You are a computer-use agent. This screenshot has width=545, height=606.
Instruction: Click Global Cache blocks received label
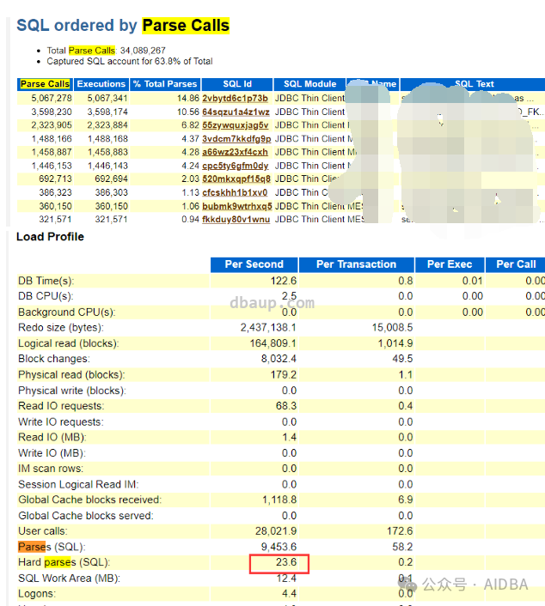pyautogui.click(x=89, y=500)
